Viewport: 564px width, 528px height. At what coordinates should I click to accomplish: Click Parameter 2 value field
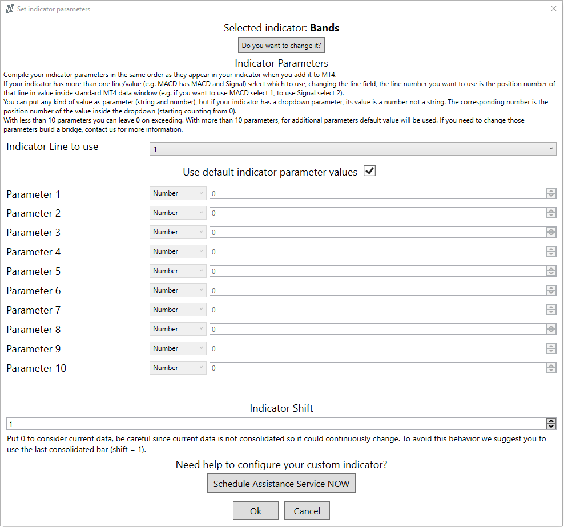[378, 213]
